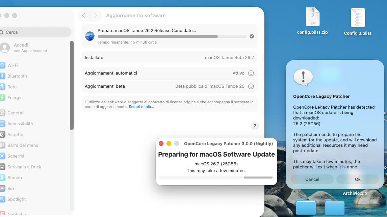Cancel the macOS Tahoe update preparation
Image resolution: width=387 pixels, height=217 pixels.
[252, 36]
